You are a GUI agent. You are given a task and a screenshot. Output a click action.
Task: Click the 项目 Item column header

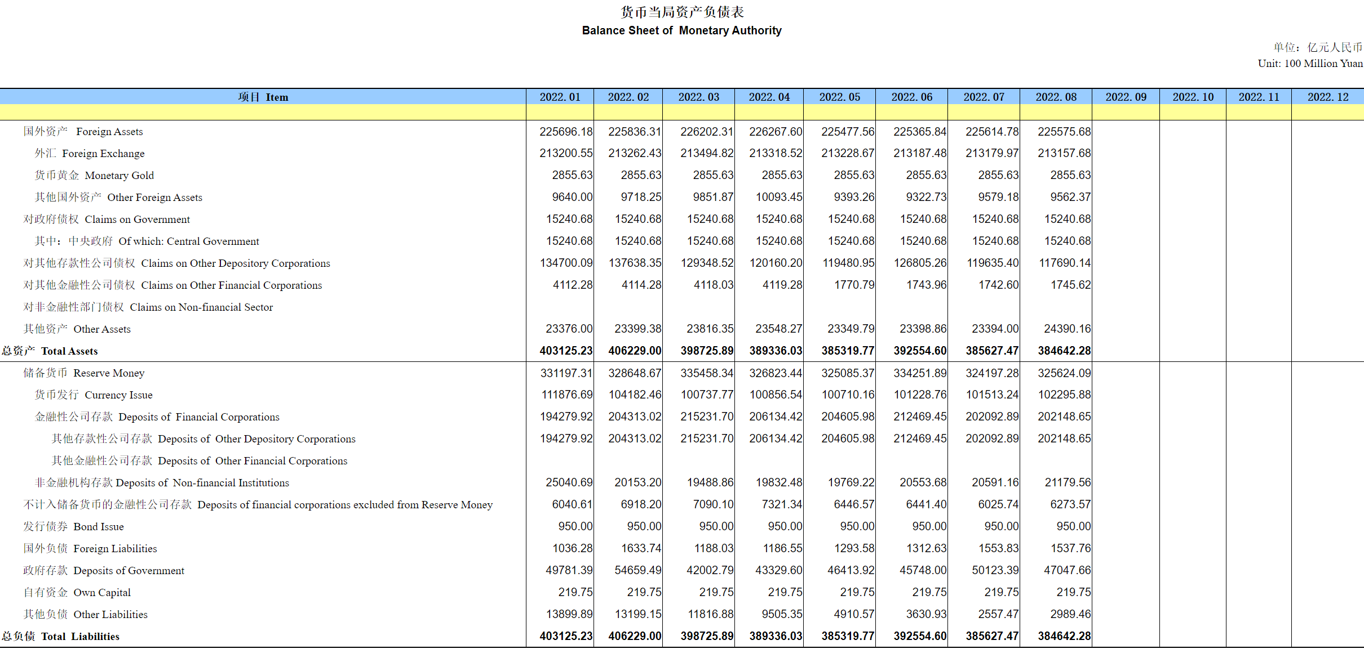pos(263,97)
